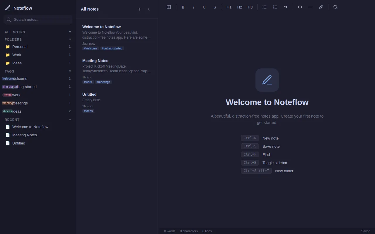Create a new note with plus icon
Screen dimensions: 375x234
point(139,9)
